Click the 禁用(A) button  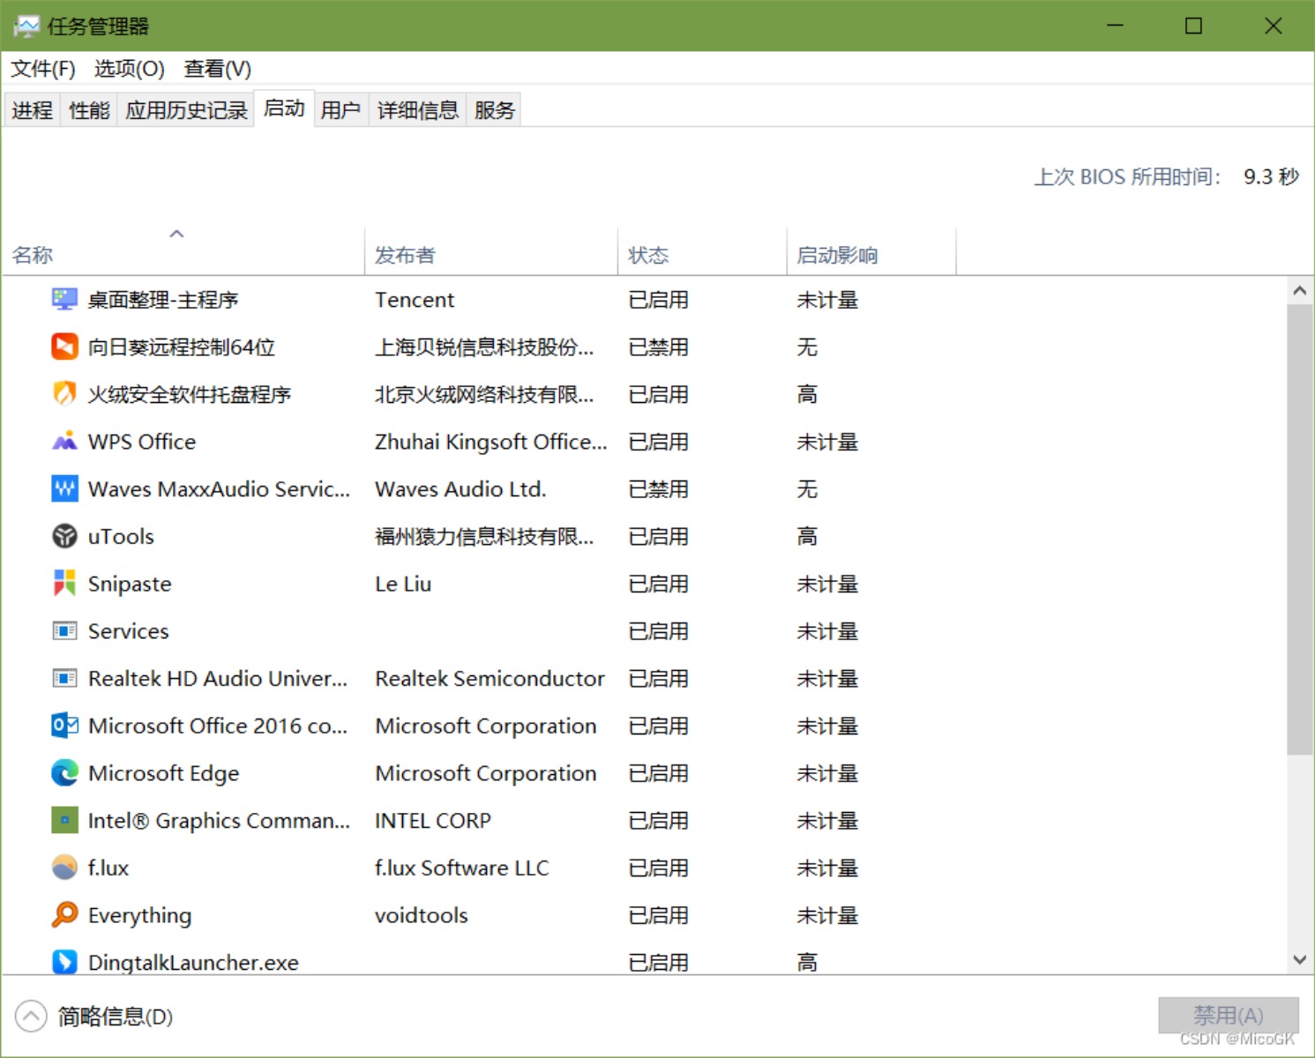[x=1228, y=1016]
